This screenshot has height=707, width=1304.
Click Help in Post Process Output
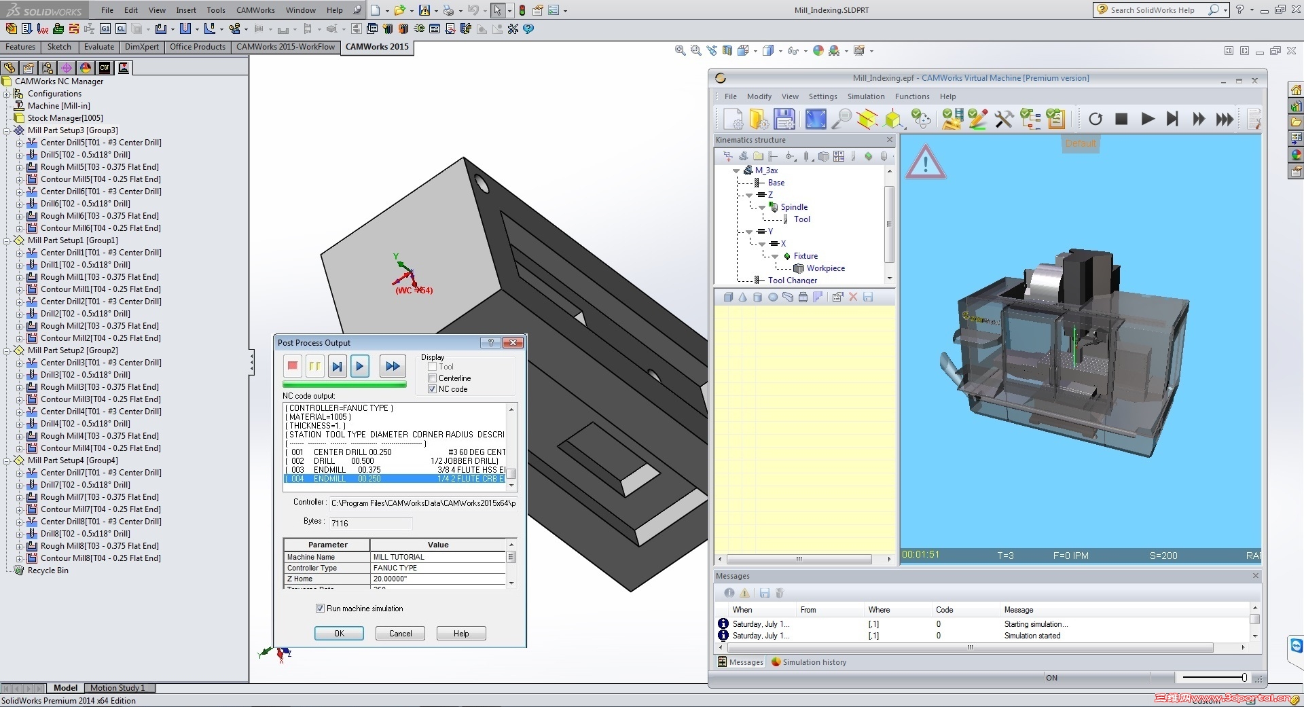(461, 634)
